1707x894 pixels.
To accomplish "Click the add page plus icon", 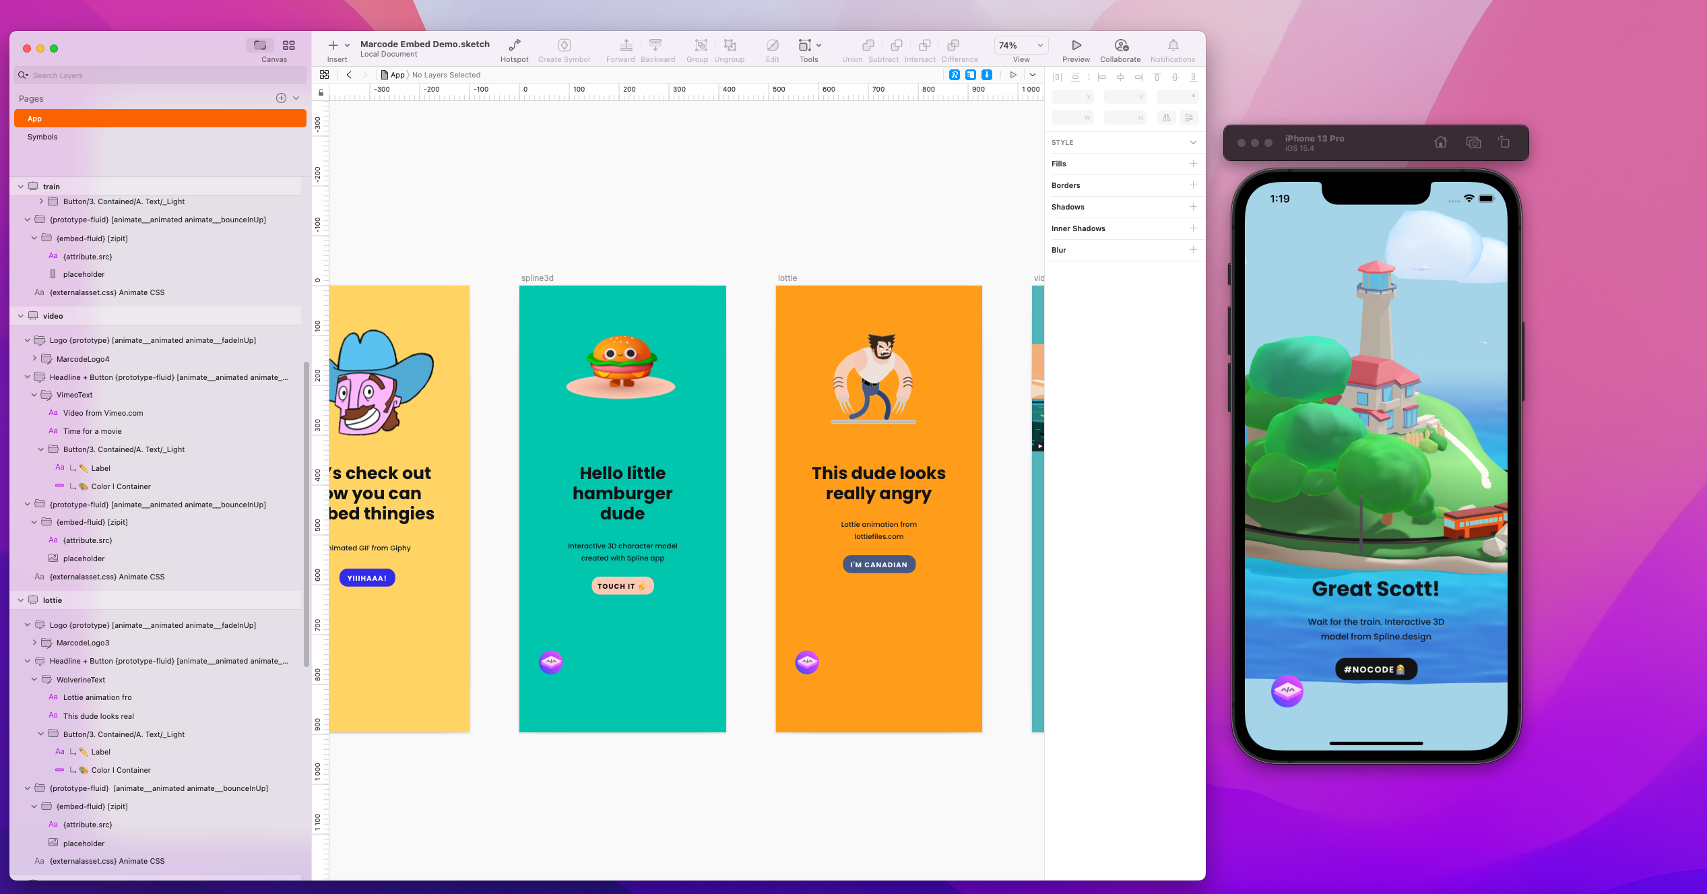I will coord(281,98).
